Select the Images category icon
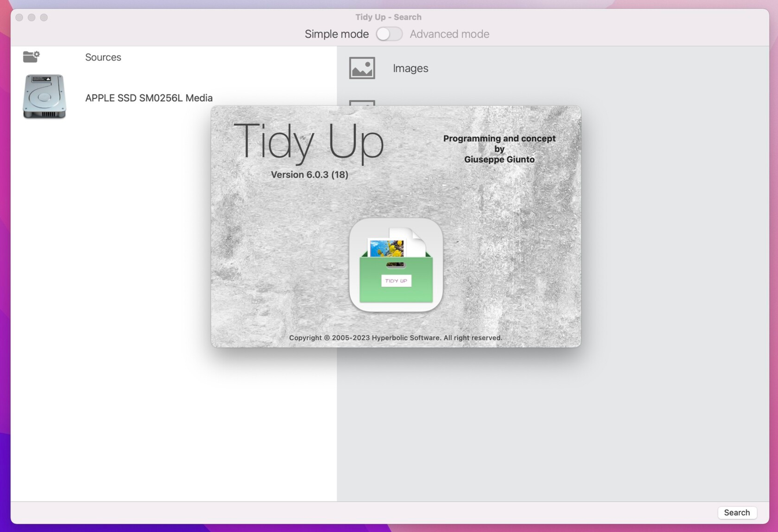 tap(362, 68)
